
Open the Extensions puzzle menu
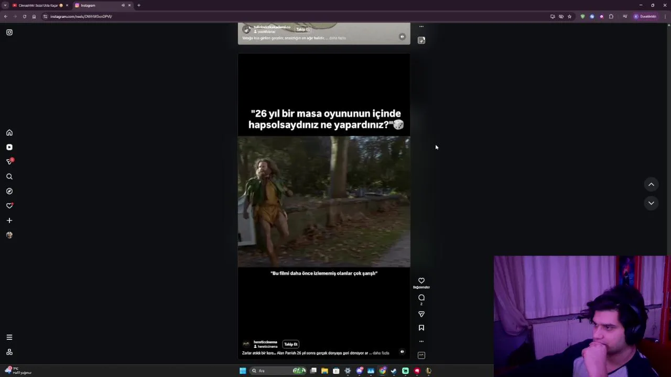click(x=611, y=16)
